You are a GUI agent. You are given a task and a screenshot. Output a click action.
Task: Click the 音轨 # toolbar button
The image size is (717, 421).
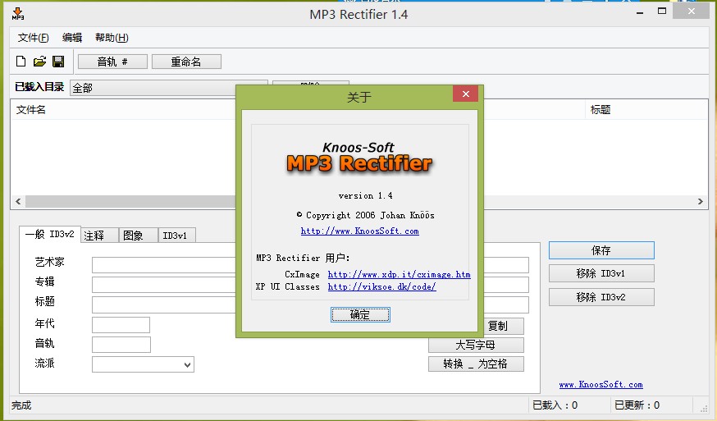click(x=112, y=62)
